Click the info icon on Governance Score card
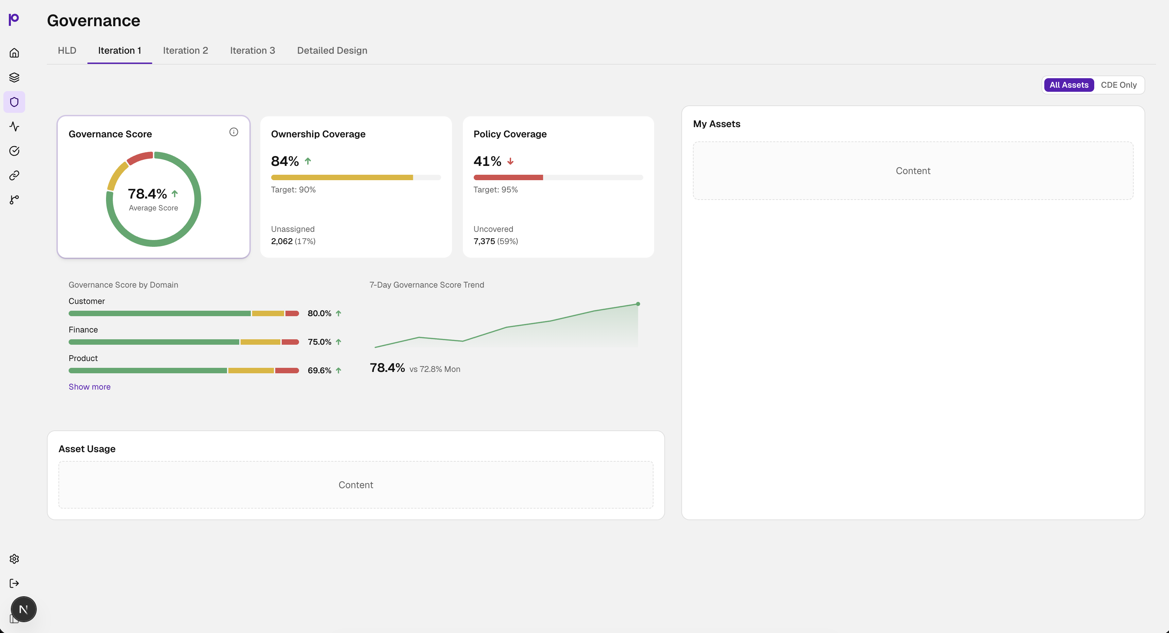1169x633 pixels. (234, 132)
